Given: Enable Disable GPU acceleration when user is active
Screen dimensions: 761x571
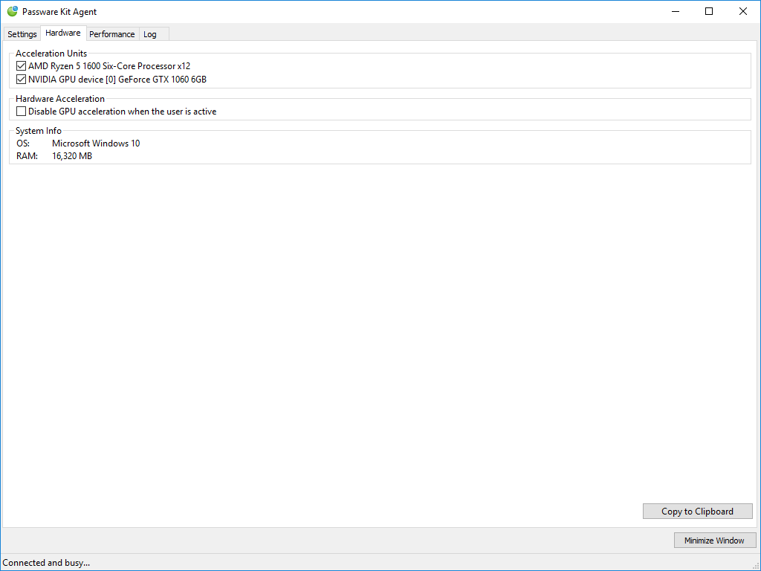Looking at the screenshot, I should point(21,112).
